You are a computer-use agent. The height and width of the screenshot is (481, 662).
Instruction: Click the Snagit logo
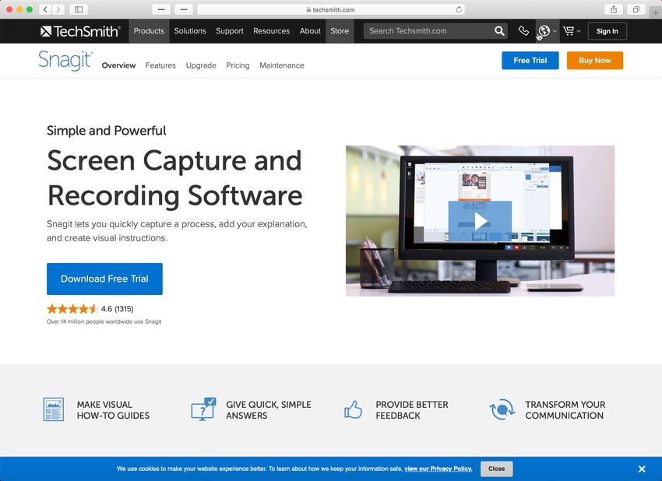(65, 61)
